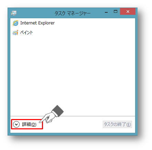Close Task Manager with the red X
152x150 pixels.
point(128,11)
